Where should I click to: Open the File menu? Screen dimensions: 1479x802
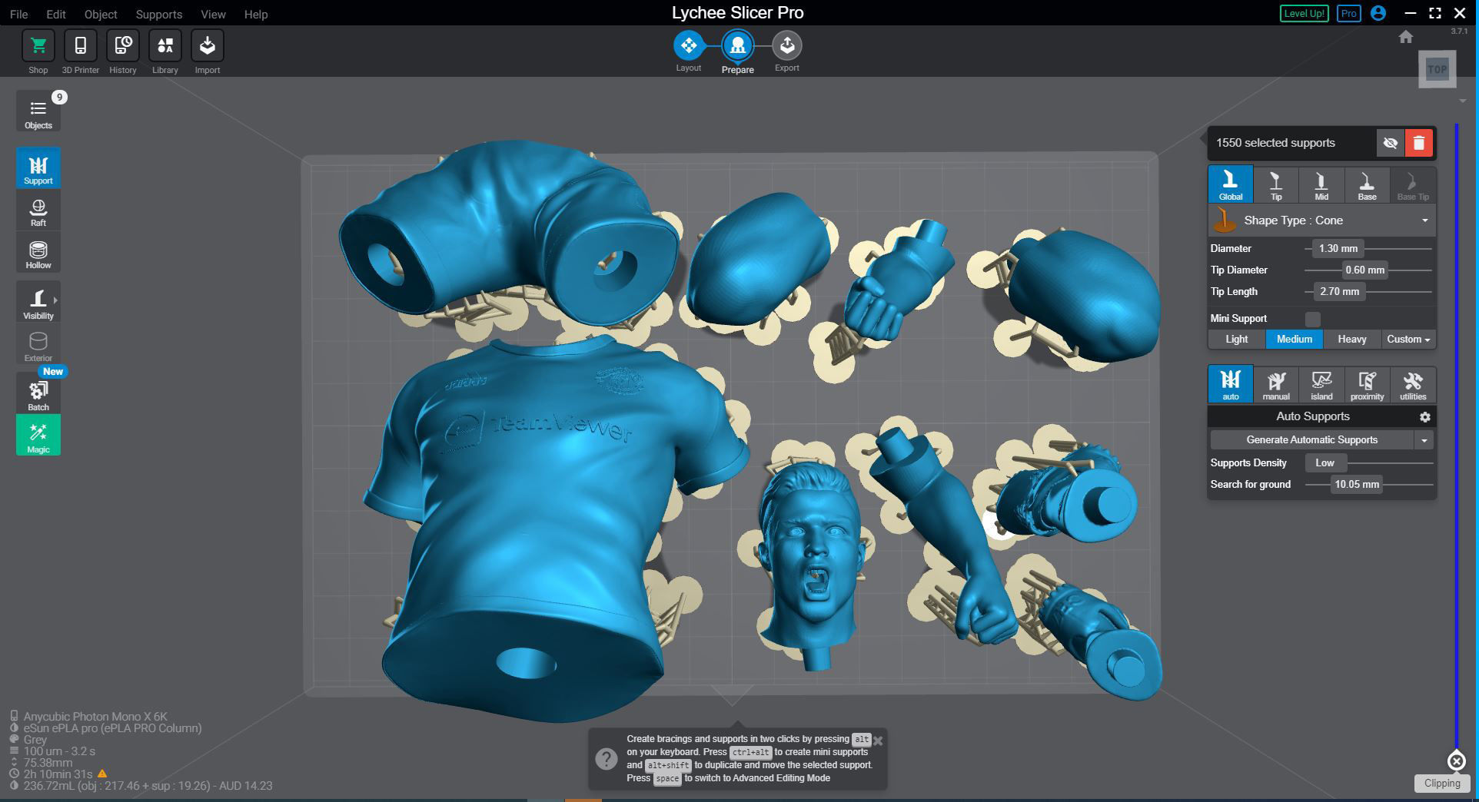(18, 14)
